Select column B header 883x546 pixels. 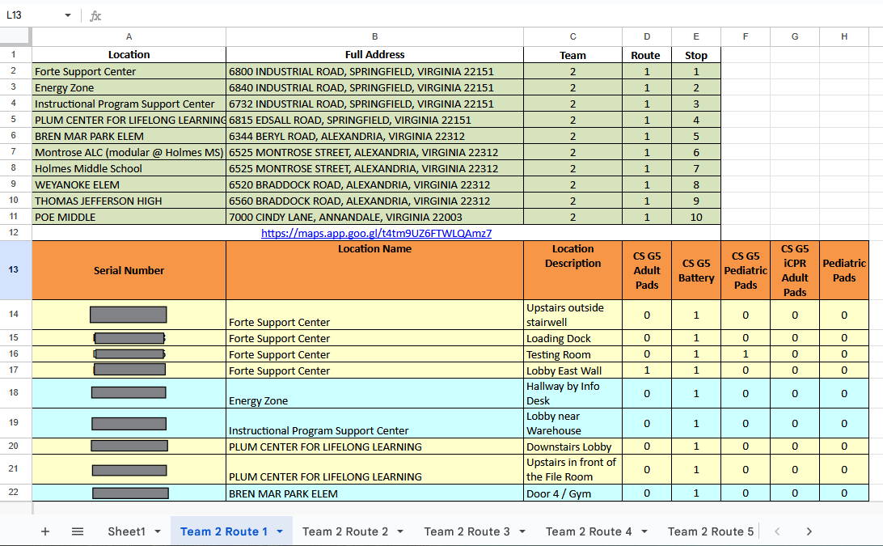pyautogui.click(x=374, y=36)
